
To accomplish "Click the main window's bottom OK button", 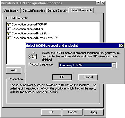I will click(51, 112).
